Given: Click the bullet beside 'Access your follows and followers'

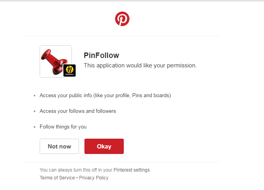Looking at the screenshot, I should 35,111.
